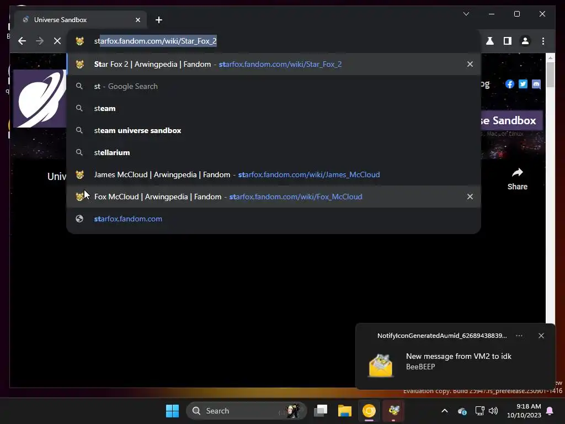Open the James McCloud Arwingpedia suggestion
This screenshot has height=424, width=565.
pos(274,174)
